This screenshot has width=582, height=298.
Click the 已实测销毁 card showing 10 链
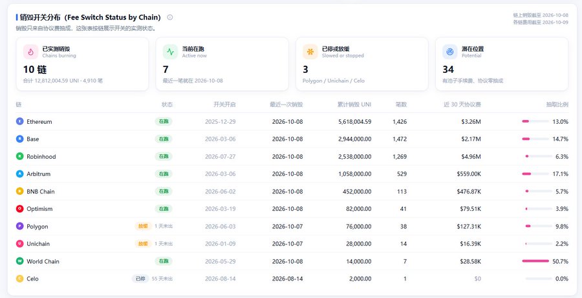[x=82, y=64]
